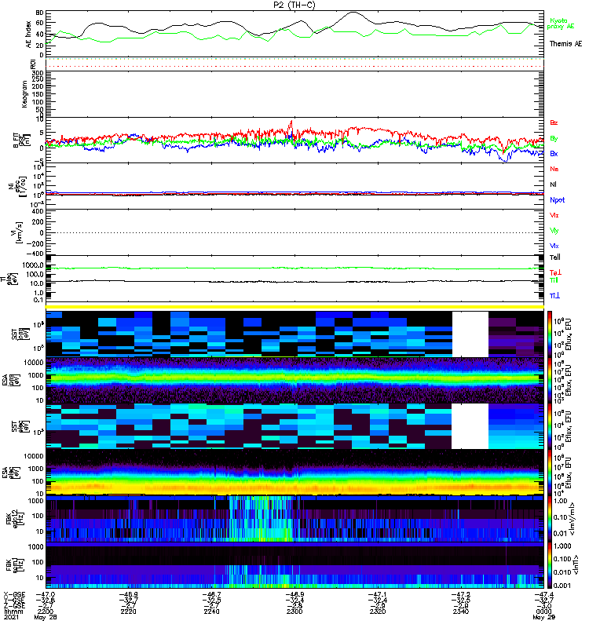Click the -47.1 X-GSE position value

click(378, 594)
